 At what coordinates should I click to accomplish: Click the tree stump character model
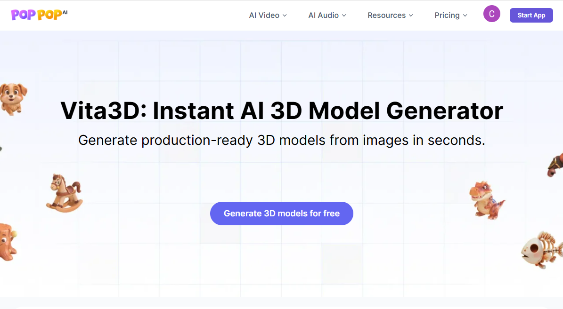[x=8, y=243]
